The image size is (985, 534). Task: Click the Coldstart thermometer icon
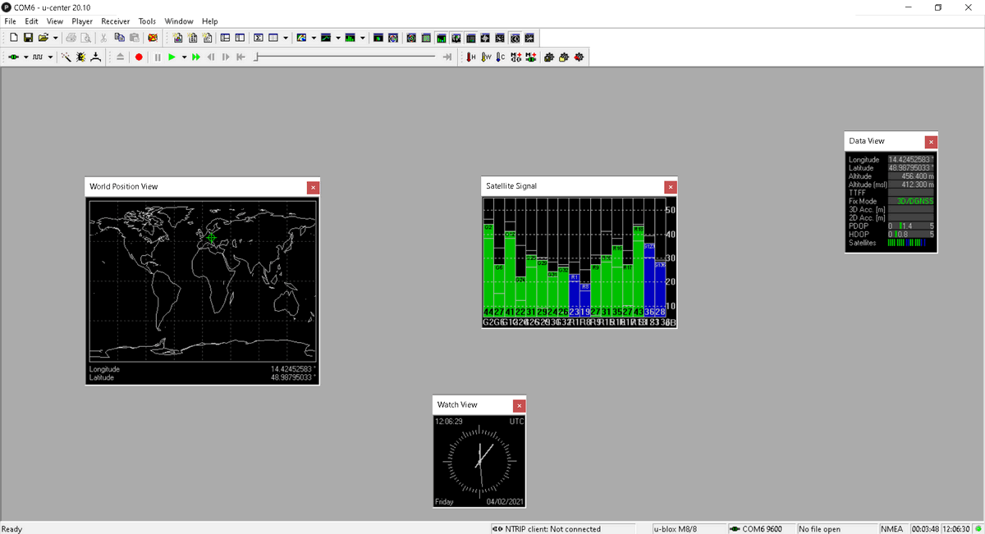pos(501,57)
